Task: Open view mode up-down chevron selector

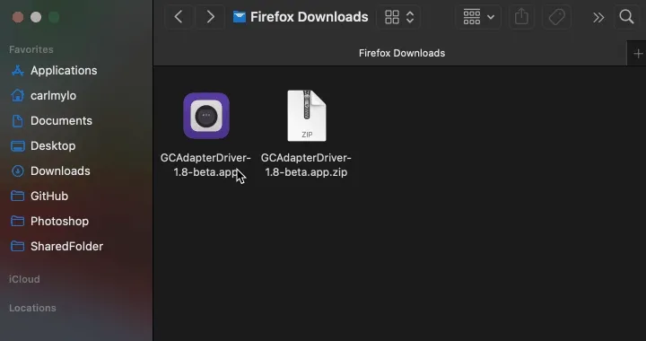Action: pyautogui.click(x=410, y=17)
